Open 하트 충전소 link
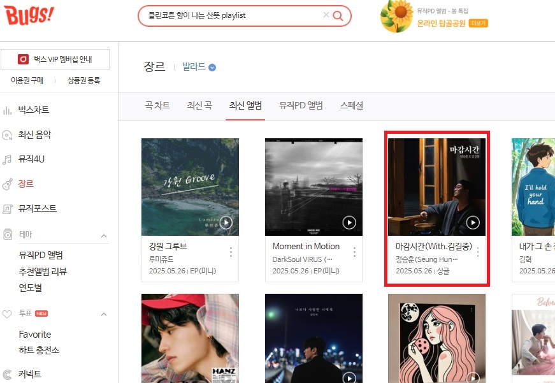555x383 pixels. click(39, 350)
